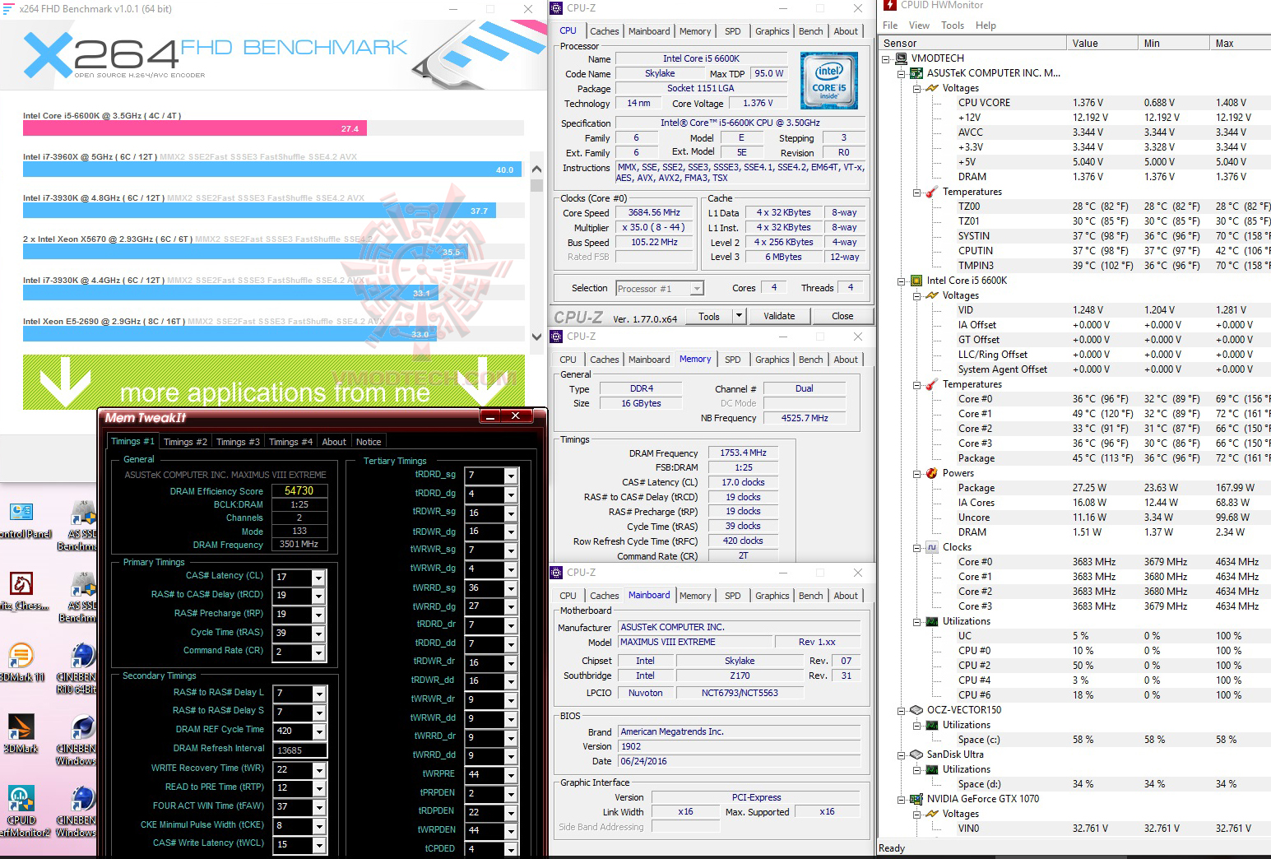Click the Validate button in CPU-Z
Image resolution: width=1271 pixels, height=859 pixels.
pyautogui.click(x=778, y=316)
